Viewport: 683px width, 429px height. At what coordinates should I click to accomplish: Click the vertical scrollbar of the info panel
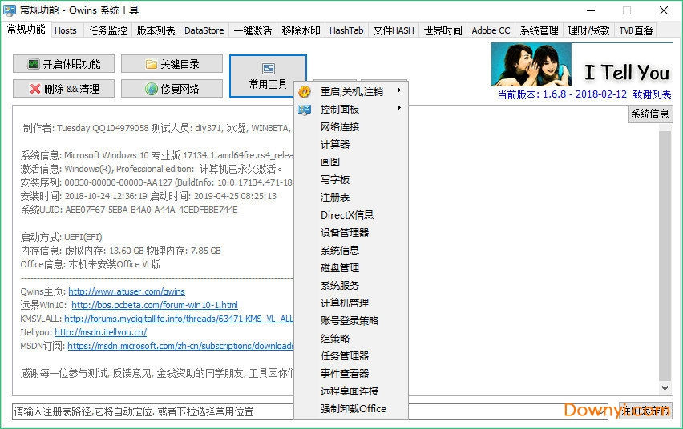point(665,256)
